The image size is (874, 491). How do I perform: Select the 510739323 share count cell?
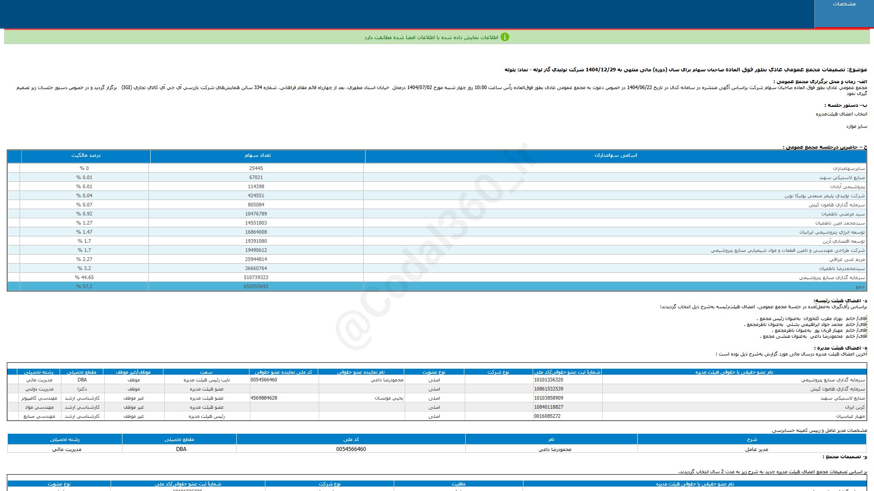[x=256, y=277]
